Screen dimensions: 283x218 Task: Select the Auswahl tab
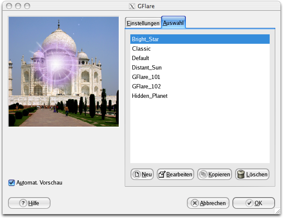click(x=173, y=23)
